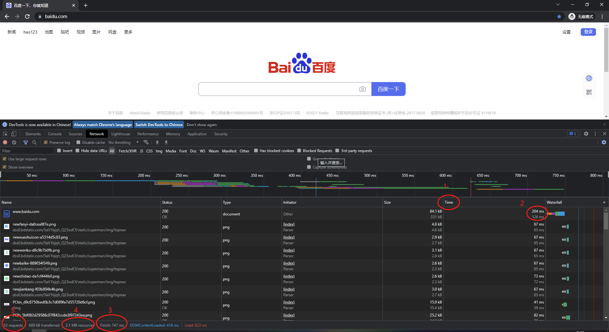
Task: Open a new browser tab with plus icon
Action: (86, 5)
